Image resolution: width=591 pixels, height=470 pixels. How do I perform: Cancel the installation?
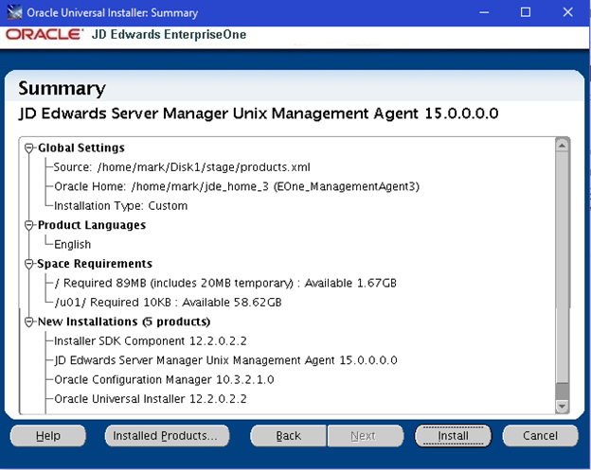pos(540,436)
